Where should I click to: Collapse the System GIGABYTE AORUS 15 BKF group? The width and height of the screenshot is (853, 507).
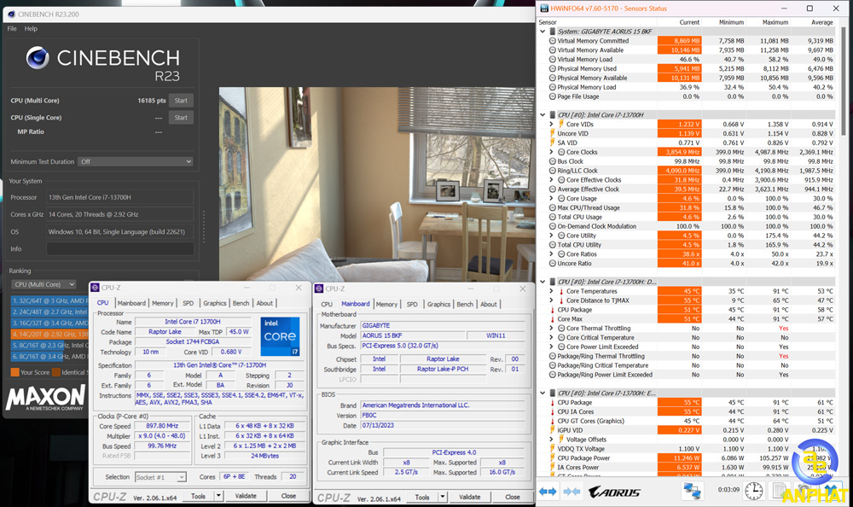tap(543, 32)
